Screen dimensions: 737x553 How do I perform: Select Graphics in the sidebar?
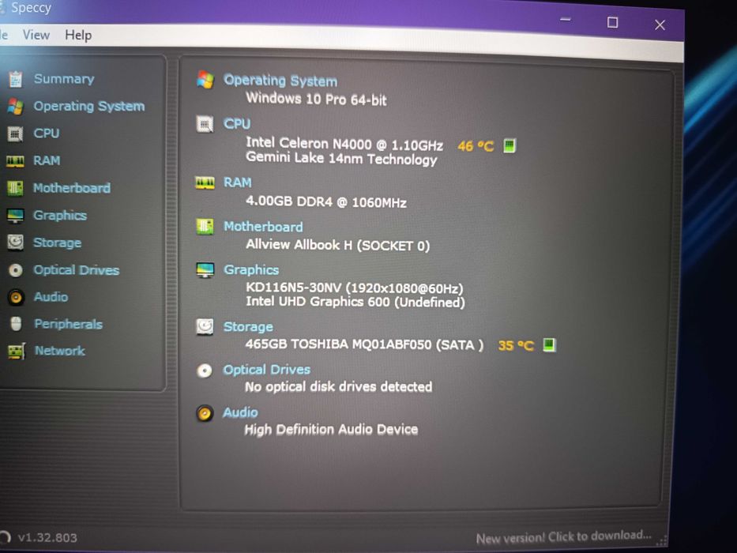[60, 216]
